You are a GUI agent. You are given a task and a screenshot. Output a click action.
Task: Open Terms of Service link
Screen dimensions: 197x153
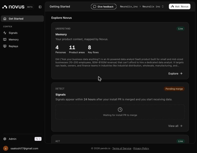(122, 148)
